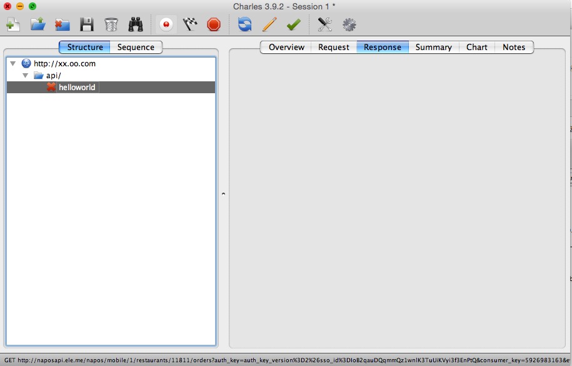Toggle the Recording button
This screenshot has height=366, width=572.
[166, 24]
